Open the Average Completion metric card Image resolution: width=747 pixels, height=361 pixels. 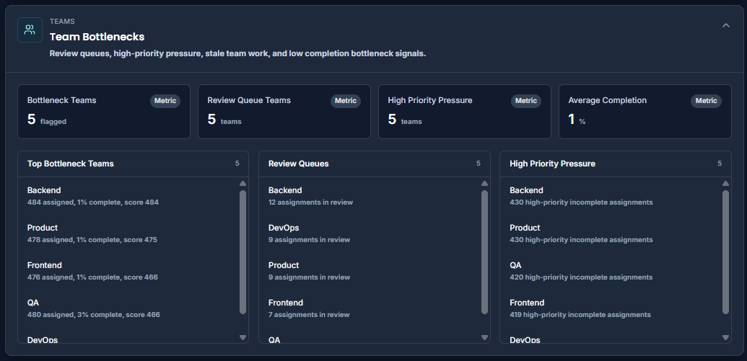tap(645, 112)
